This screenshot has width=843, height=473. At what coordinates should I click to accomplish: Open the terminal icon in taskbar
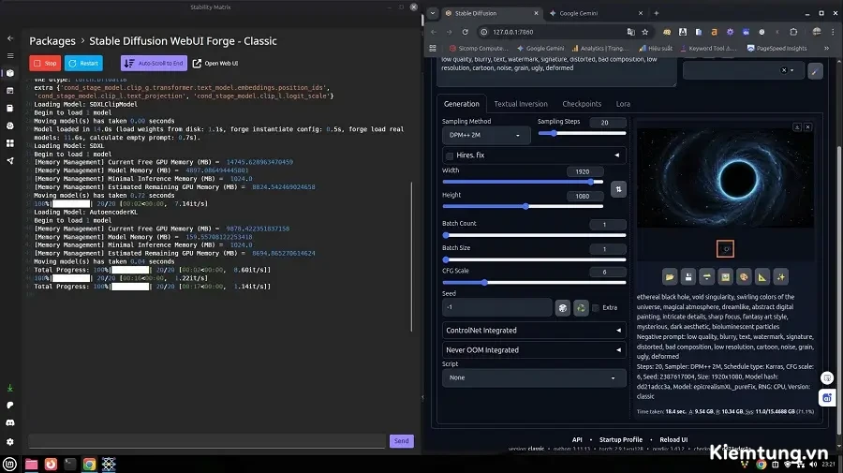click(70, 464)
